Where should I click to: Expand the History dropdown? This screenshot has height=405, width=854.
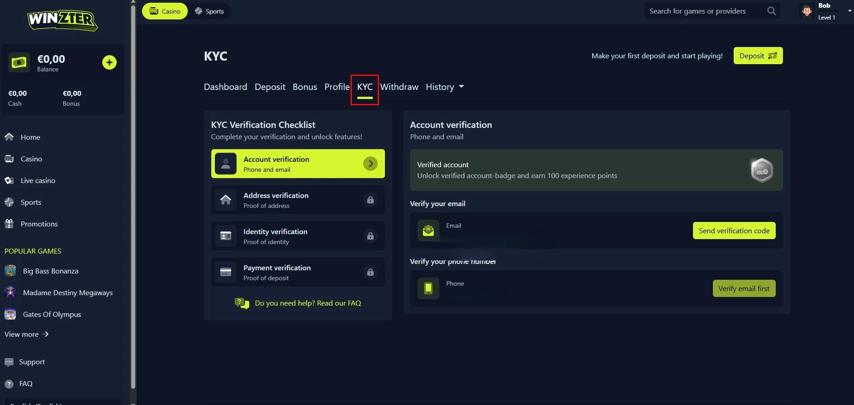[445, 87]
